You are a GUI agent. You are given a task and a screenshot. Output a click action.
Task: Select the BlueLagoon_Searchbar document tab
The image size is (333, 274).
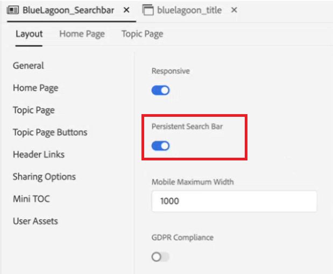click(68, 10)
